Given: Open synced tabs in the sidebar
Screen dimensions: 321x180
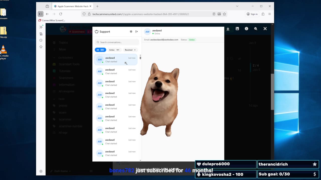Looking at the screenshot, I should point(41,34).
